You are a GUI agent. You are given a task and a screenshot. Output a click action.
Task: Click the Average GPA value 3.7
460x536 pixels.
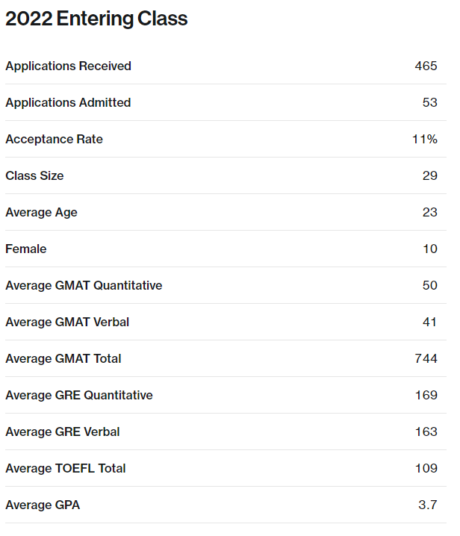tap(427, 505)
